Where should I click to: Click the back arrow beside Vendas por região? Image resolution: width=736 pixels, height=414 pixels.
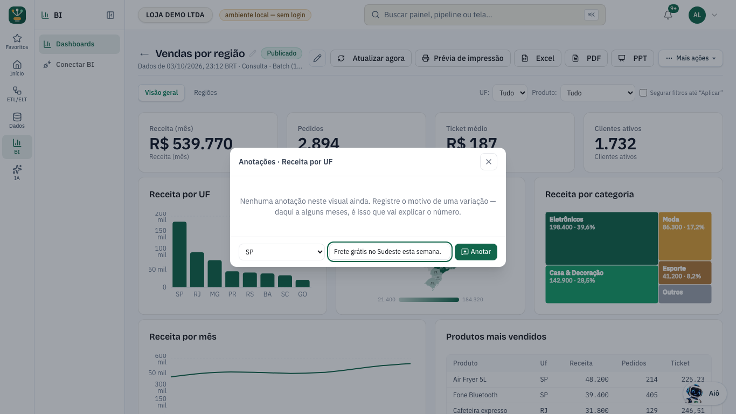pos(144,54)
